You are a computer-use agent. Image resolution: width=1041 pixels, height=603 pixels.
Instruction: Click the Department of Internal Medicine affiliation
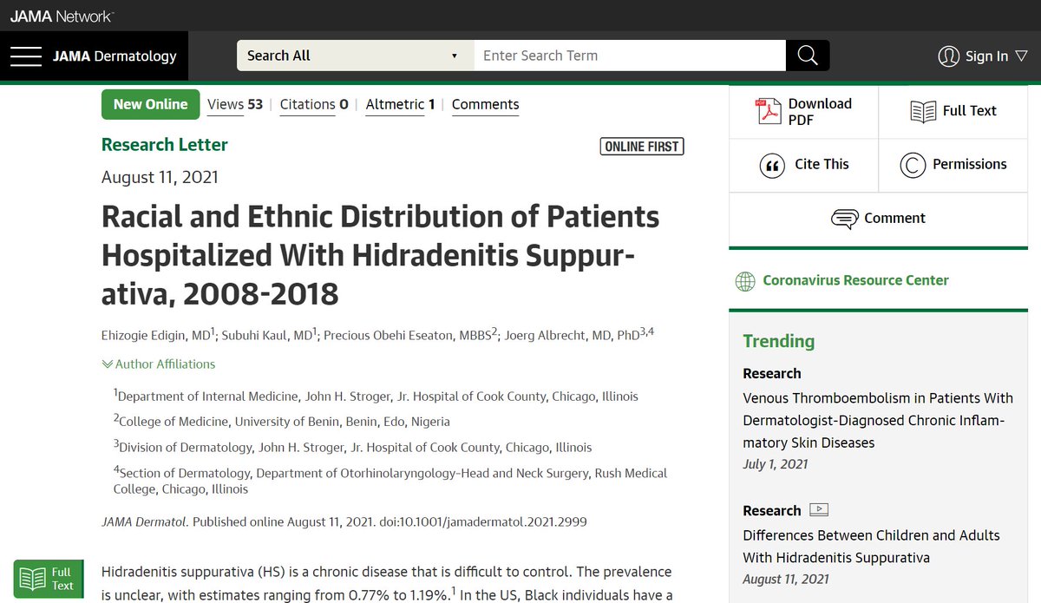click(376, 397)
